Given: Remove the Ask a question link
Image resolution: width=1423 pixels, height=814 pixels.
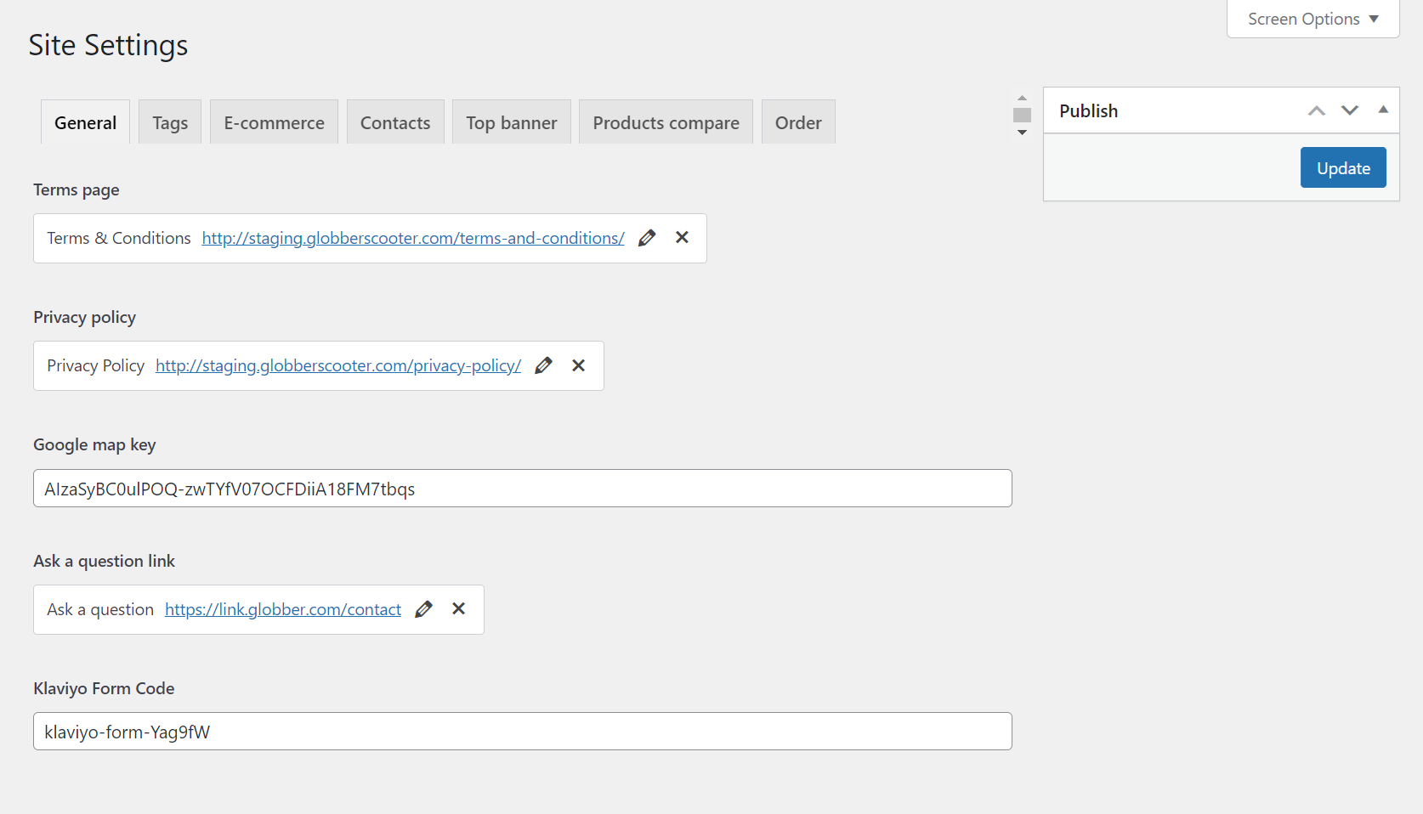Looking at the screenshot, I should pos(458,609).
